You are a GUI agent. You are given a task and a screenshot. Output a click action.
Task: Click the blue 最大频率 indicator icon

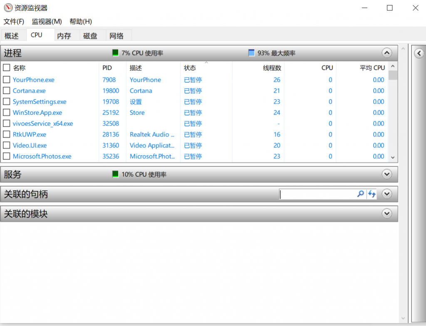[251, 53]
